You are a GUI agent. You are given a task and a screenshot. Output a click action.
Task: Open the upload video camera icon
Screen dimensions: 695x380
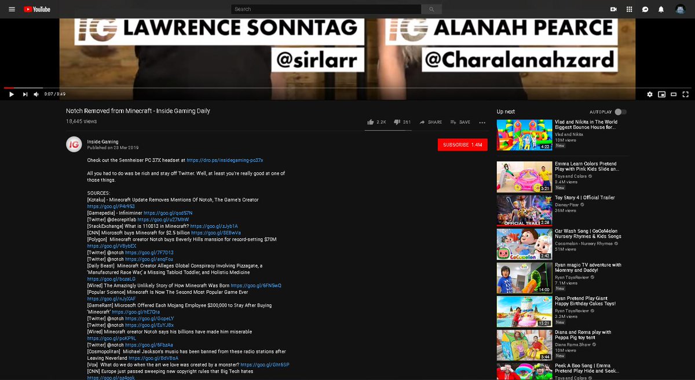click(x=613, y=9)
